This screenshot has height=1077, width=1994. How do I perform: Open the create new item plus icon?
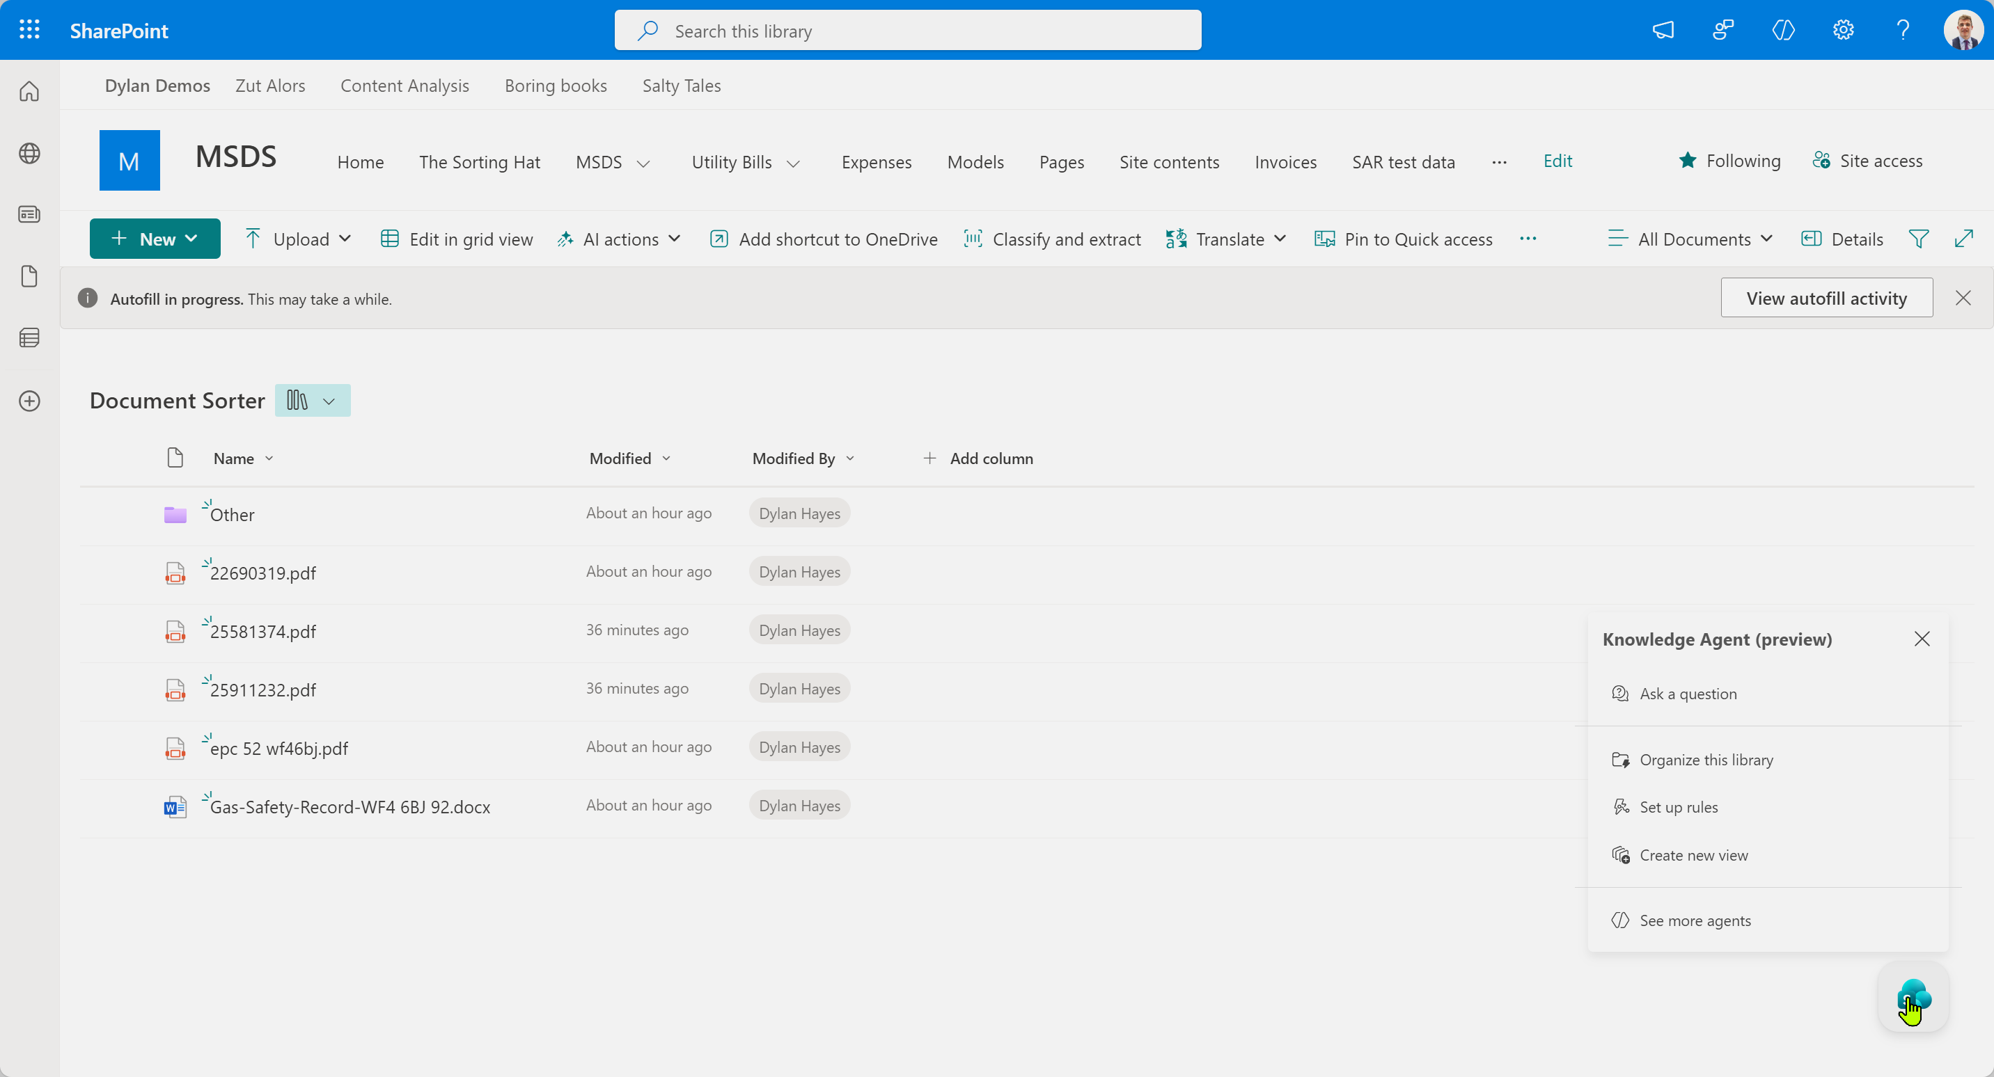pos(29,401)
